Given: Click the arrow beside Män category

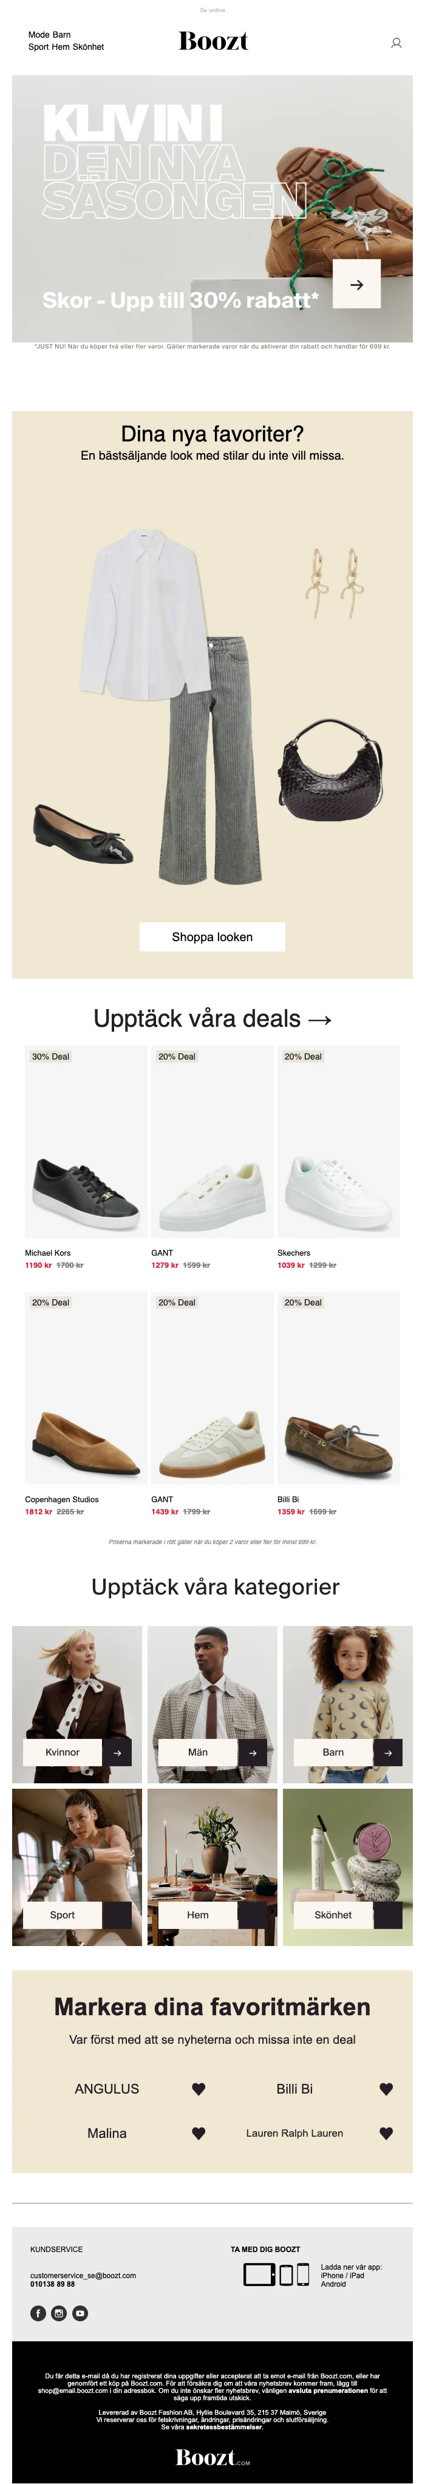Looking at the screenshot, I should pos(253,1752).
